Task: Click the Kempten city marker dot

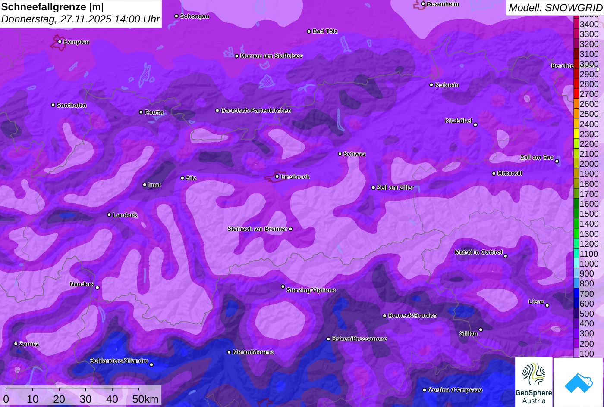Action: point(60,42)
